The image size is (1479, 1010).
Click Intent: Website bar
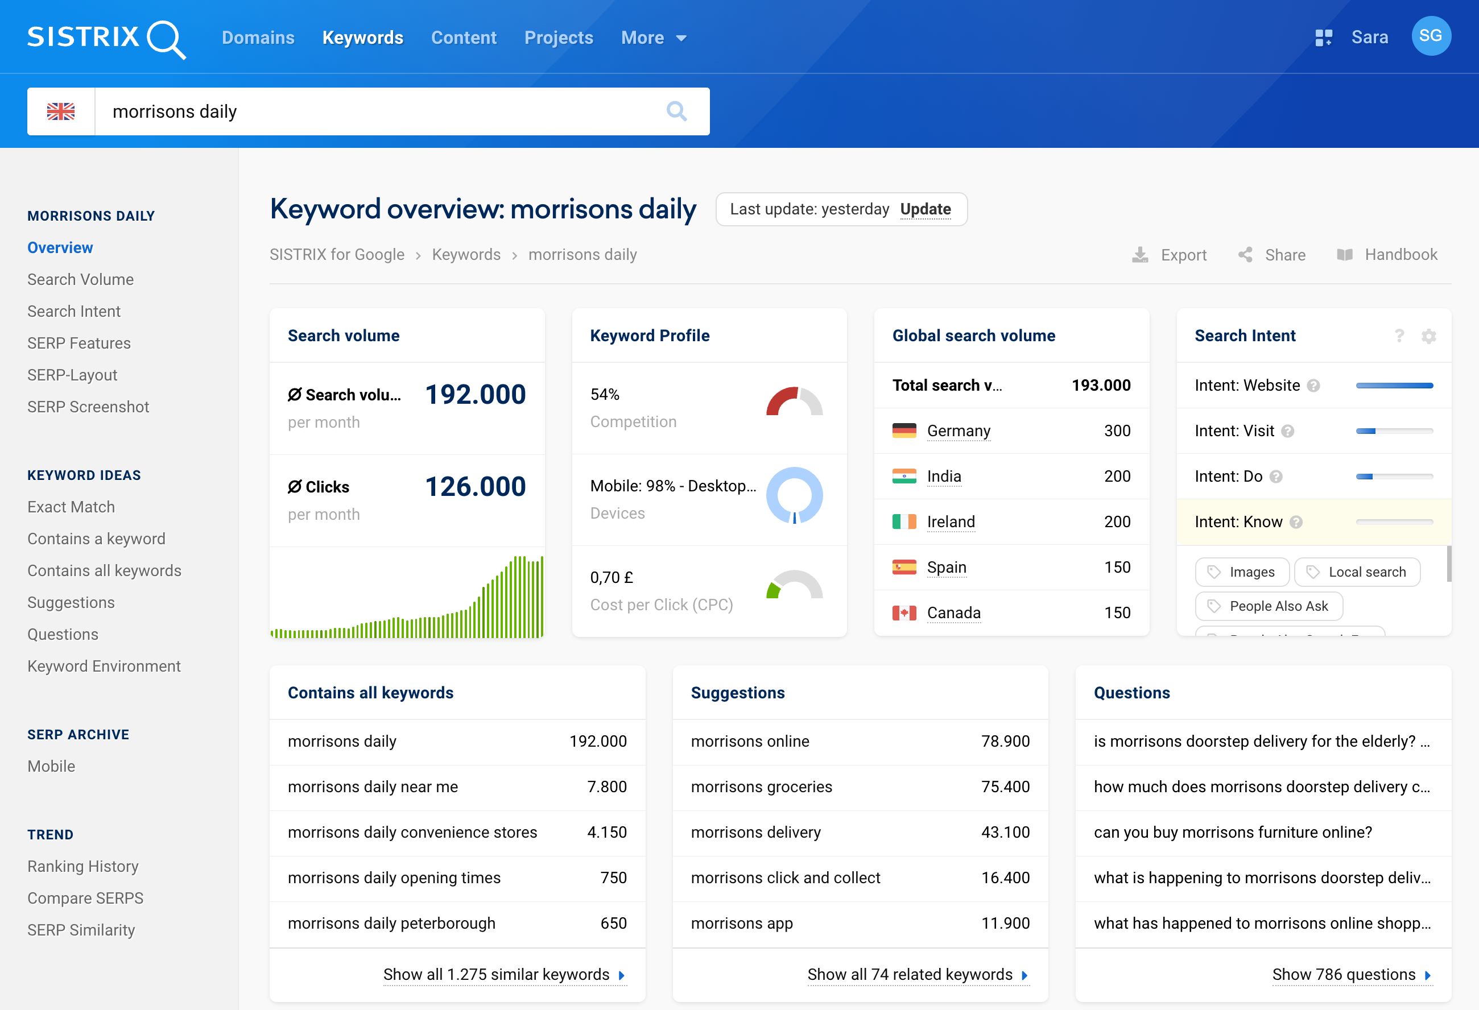[x=1394, y=386]
